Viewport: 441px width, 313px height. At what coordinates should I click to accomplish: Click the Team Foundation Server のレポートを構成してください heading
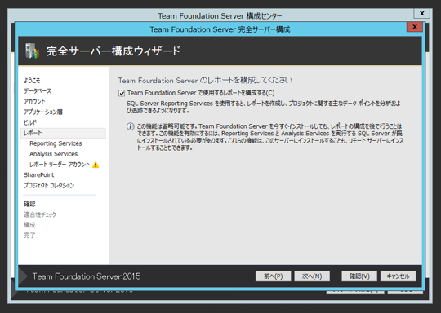pyautogui.click(x=205, y=80)
